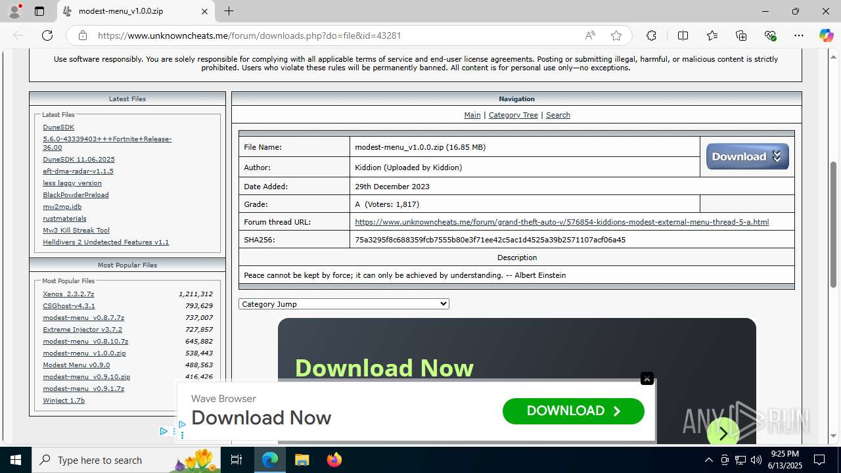Close the overlay ad X button
Screen dimensions: 841x473
[x=647, y=378]
